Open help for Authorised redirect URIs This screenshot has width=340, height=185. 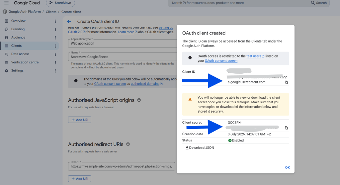pyautogui.click(x=128, y=144)
